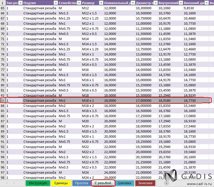214x187 pixels.
Task: Click the size cell M12 x 1.25
Action: (92, 18)
